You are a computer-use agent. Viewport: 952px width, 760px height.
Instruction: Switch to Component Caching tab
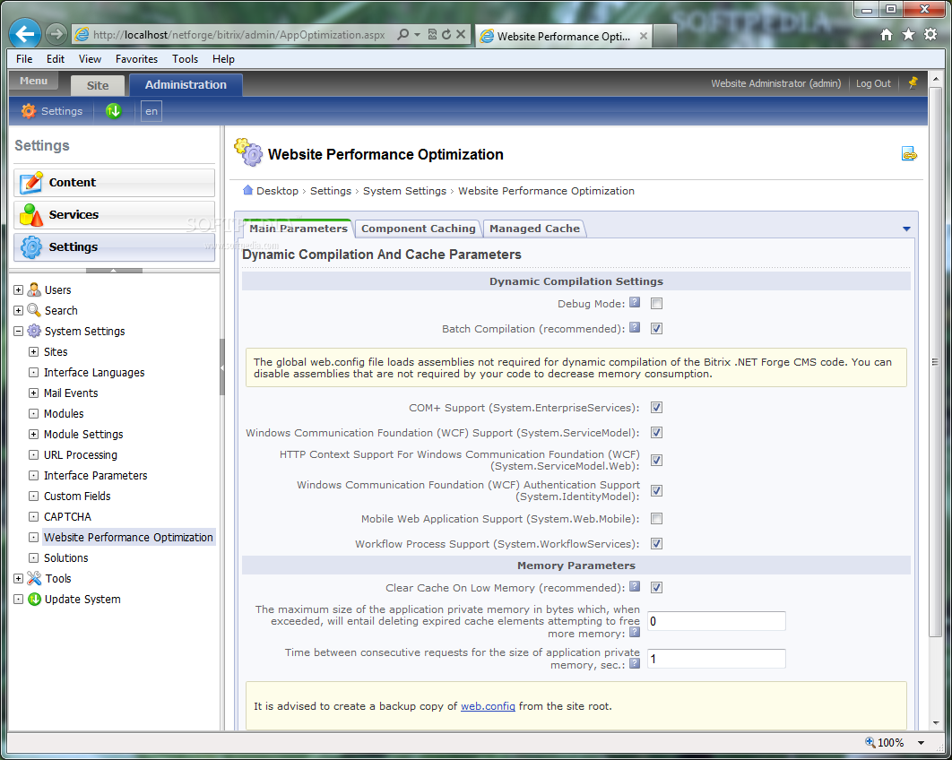(x=419, y=229)
